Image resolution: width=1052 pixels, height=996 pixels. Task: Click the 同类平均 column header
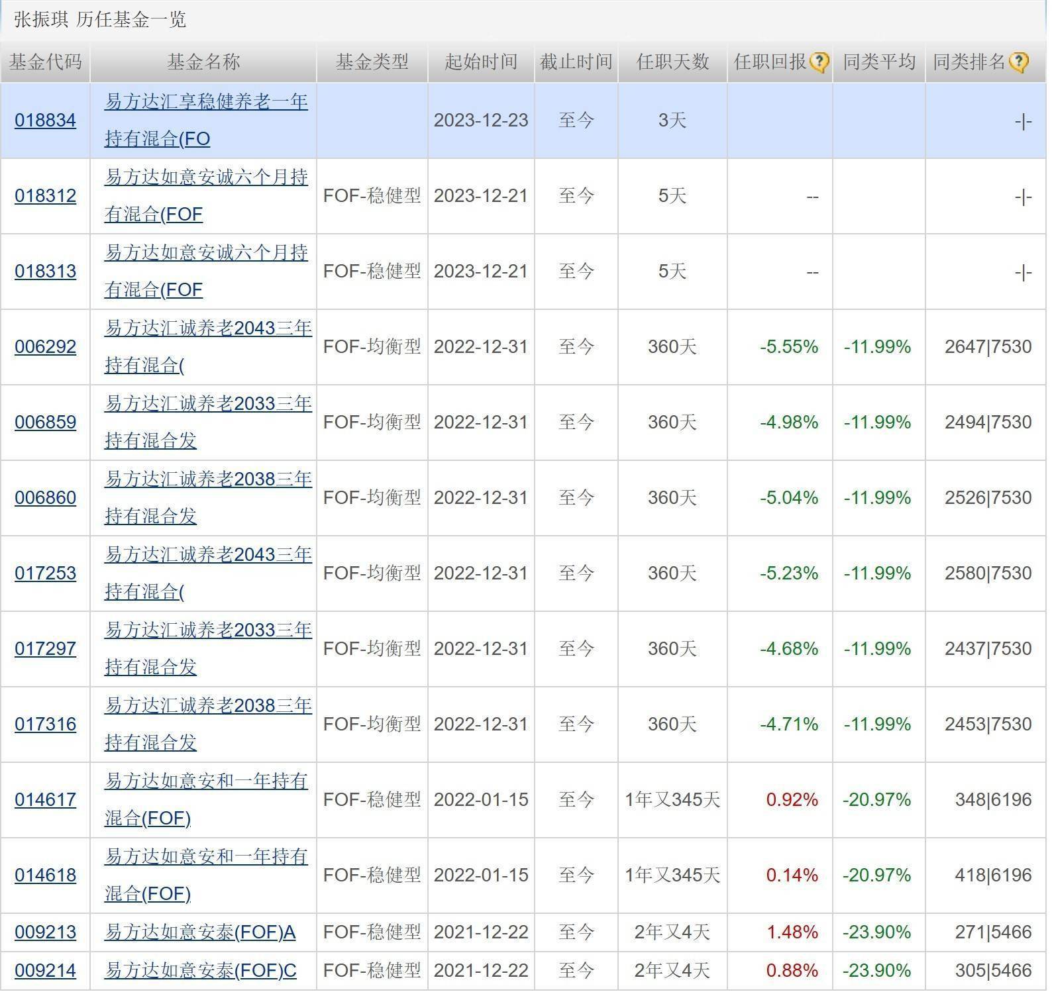[x=879, y=62]
